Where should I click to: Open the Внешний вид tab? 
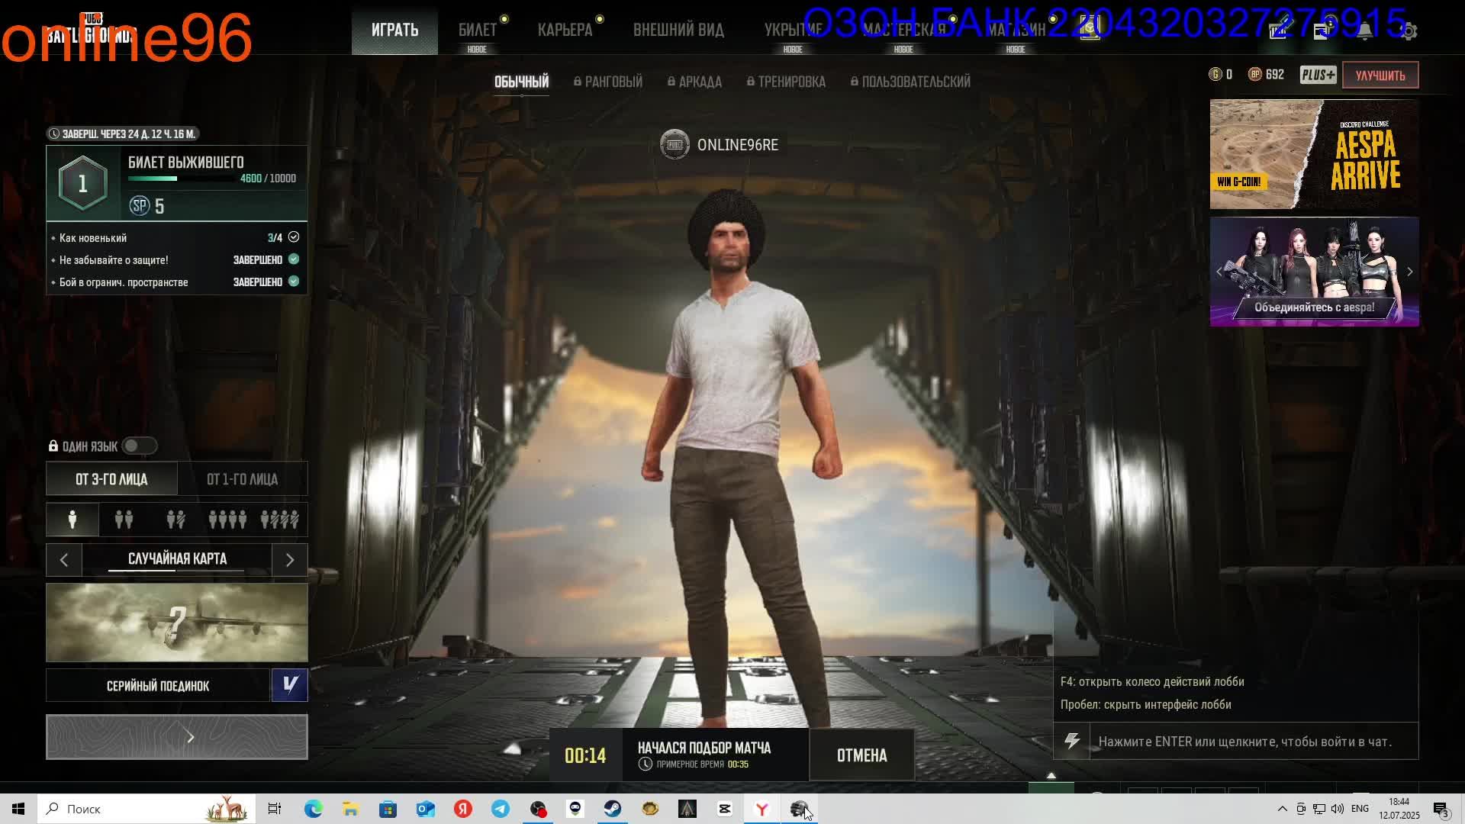click(678, 30)
